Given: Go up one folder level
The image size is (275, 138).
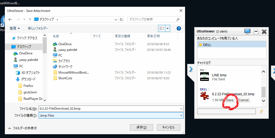Looking at the screenshot, I should 30,19.
